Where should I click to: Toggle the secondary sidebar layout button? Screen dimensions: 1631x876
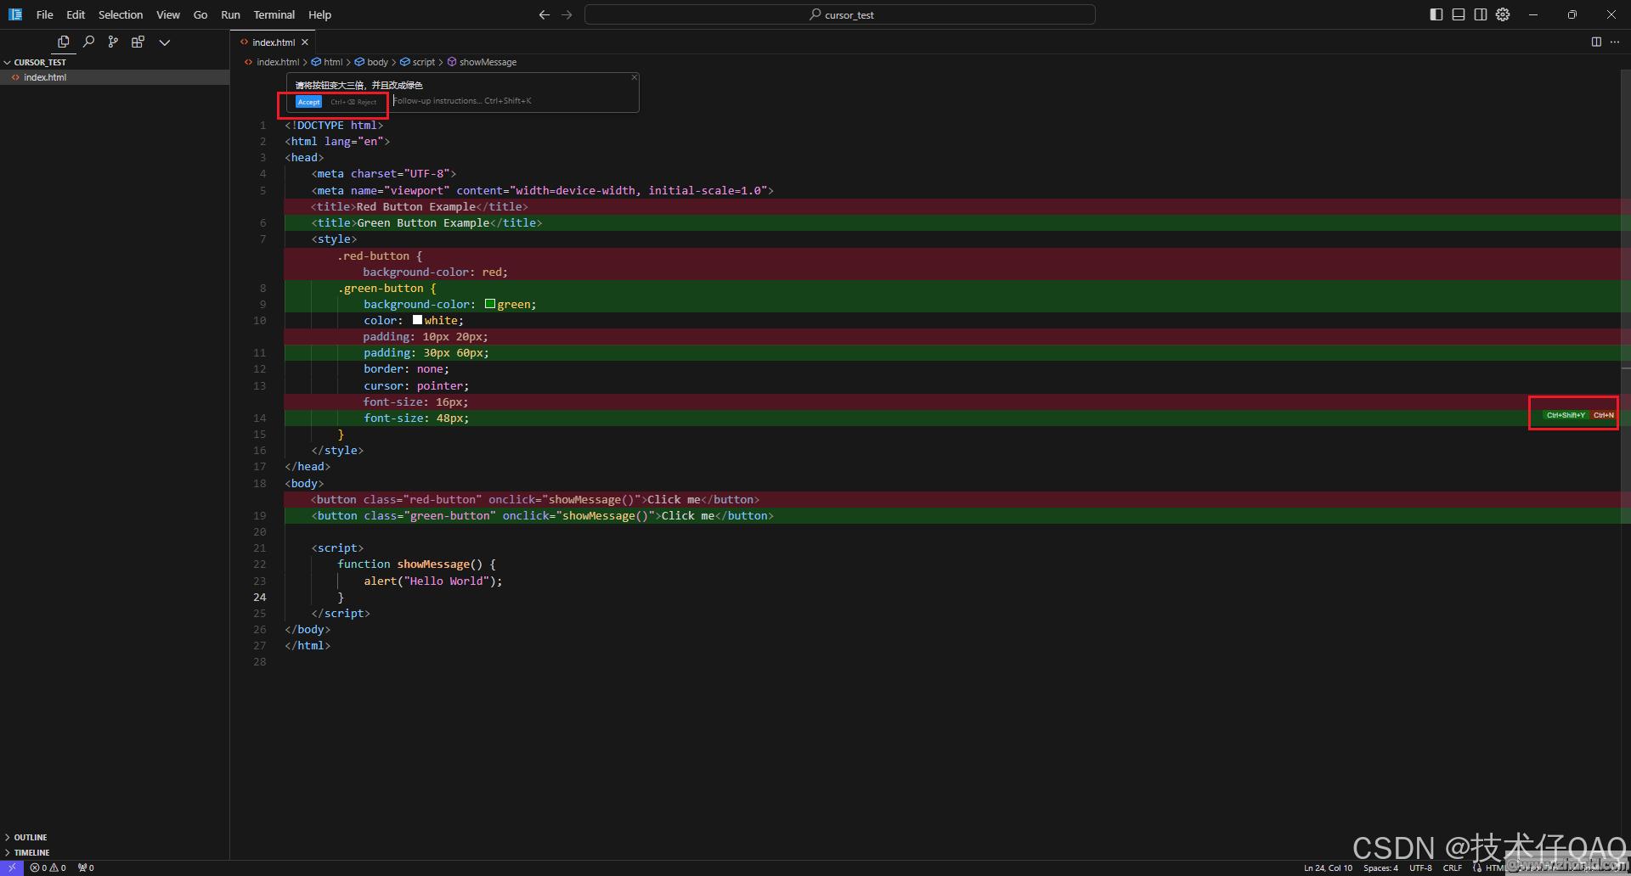1481,14
